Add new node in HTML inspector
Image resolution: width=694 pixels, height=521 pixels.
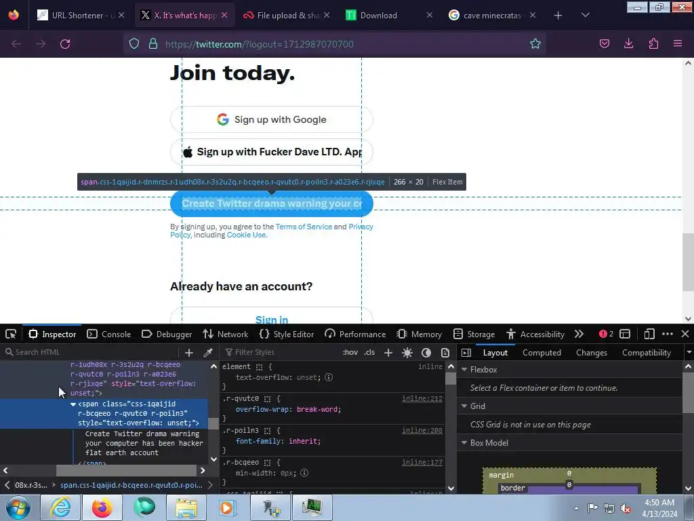tap(189, 353)
